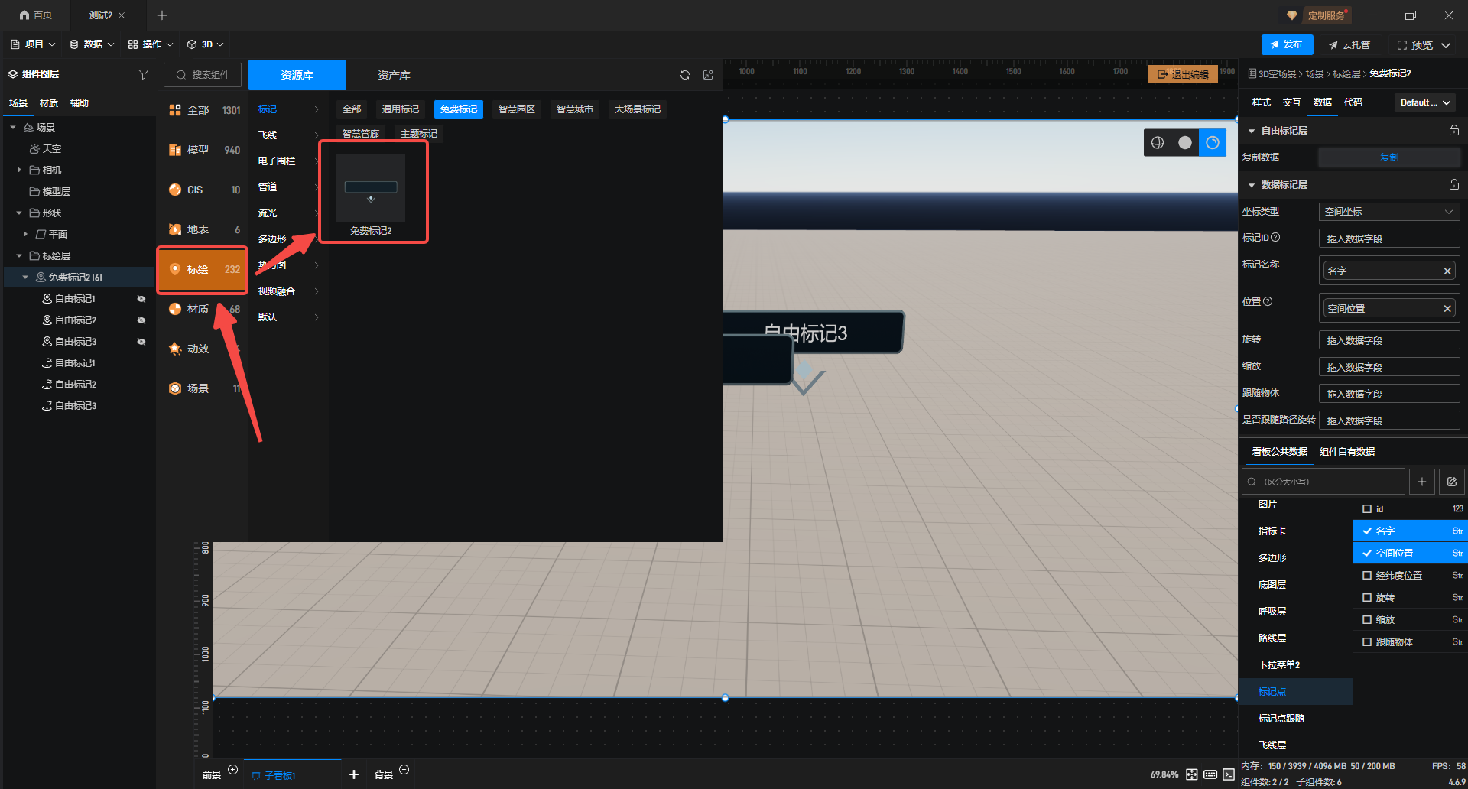Check the 经纬度位置 checkbox

click(1367, 575)
